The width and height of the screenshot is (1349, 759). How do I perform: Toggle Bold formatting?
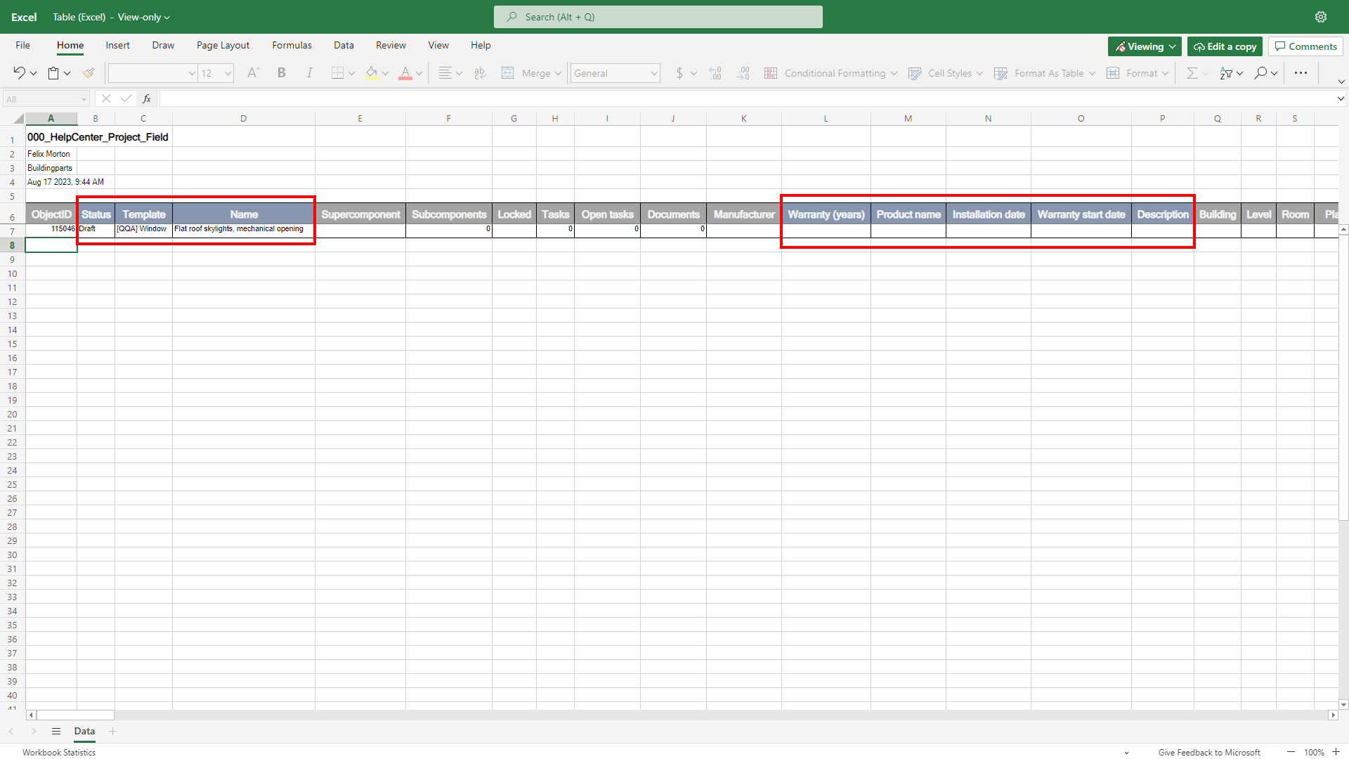pos(282,73)
